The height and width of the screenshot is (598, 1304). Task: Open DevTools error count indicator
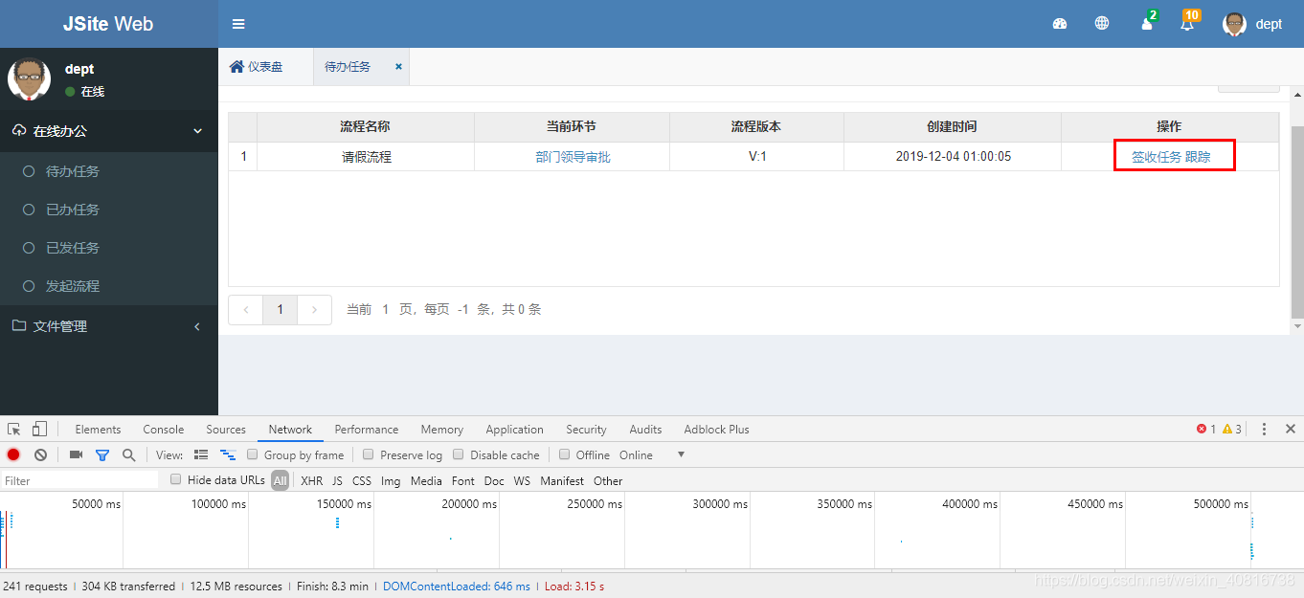[x=1206, y=430]
